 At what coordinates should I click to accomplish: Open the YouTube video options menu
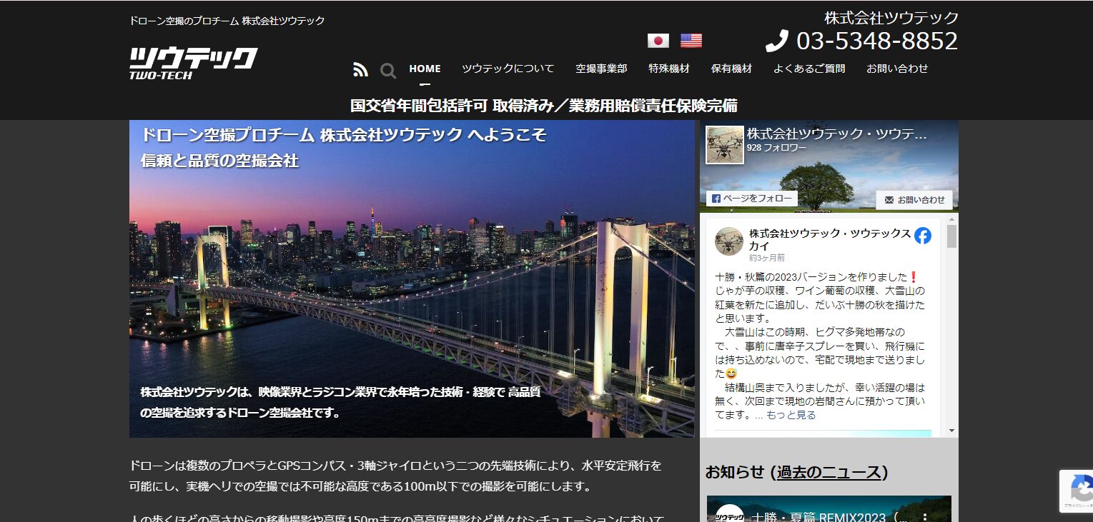click(924, 516)
